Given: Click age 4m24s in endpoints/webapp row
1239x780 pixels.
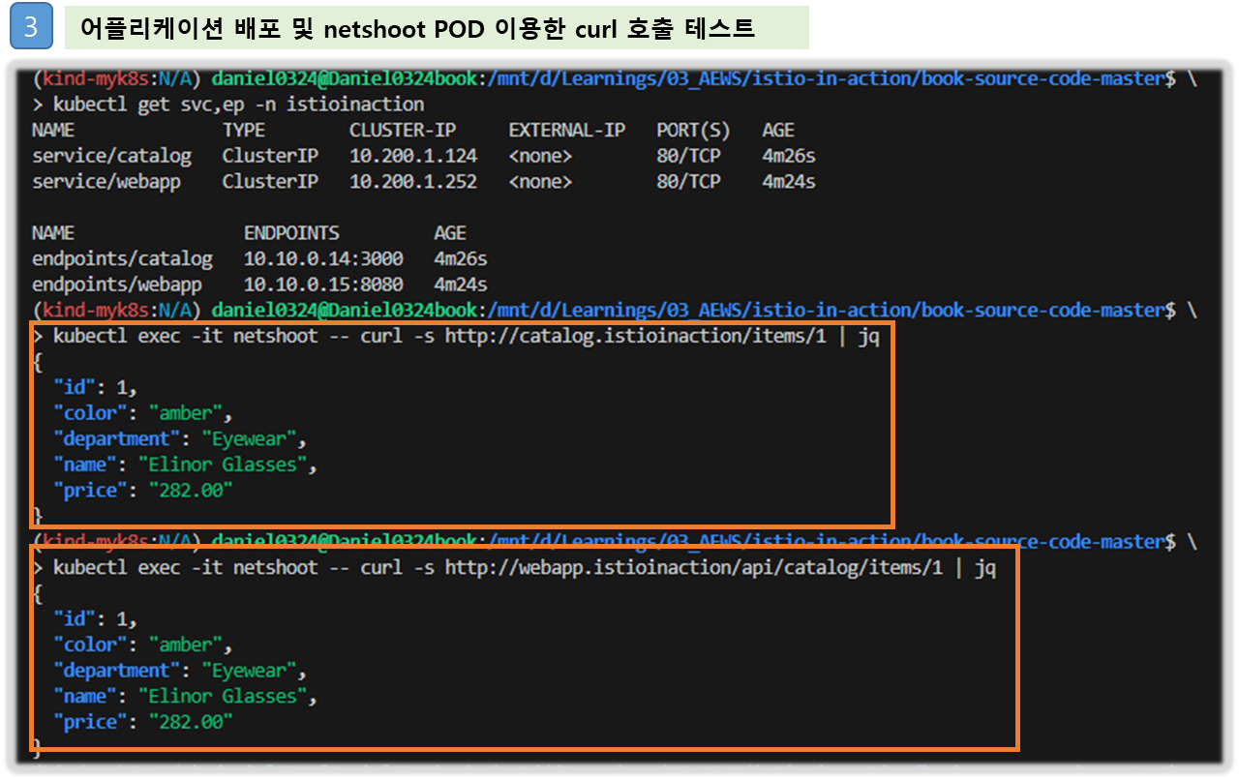Looking at the screenshot, I should (x=461, y=285).
